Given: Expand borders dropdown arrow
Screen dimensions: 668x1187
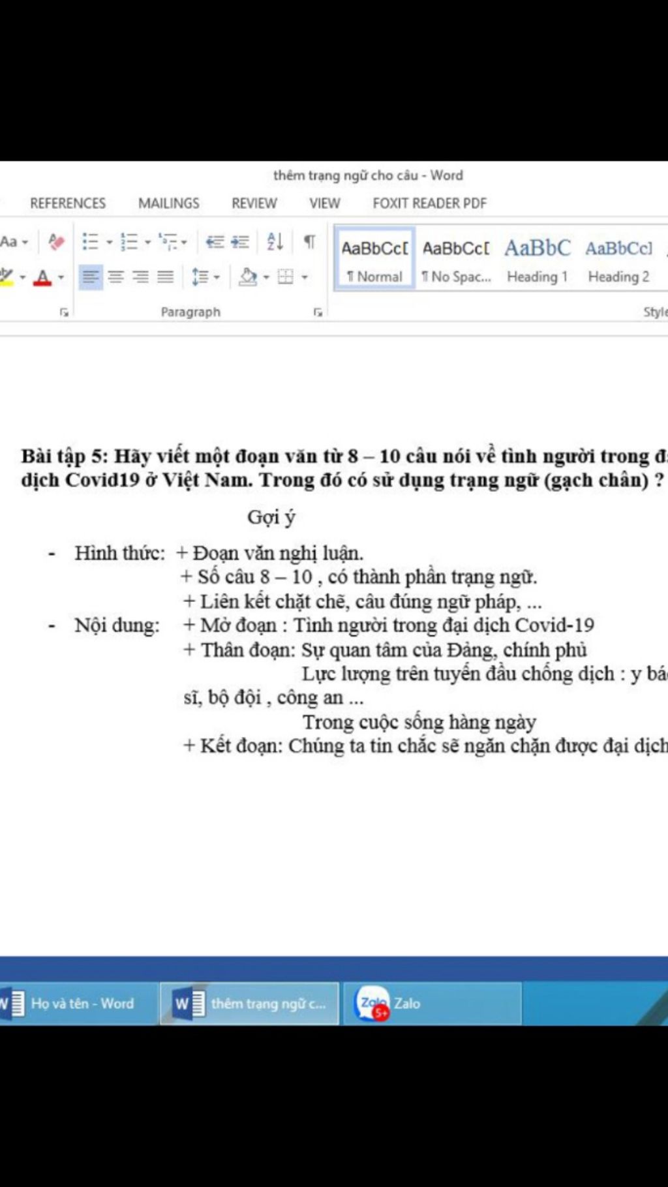Looking at the screenshot, I should (x=304, y=278).
